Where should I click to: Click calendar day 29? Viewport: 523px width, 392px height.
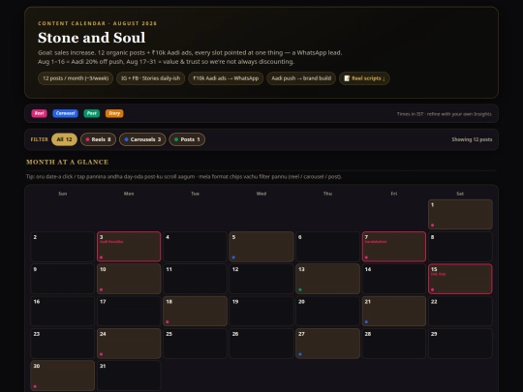[460, 344]
